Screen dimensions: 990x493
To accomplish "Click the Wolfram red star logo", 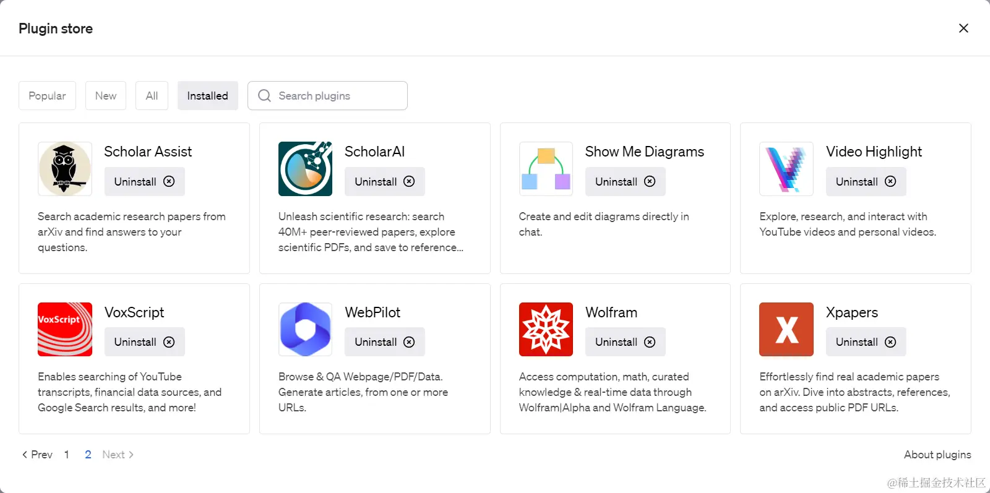I will 546,329.
